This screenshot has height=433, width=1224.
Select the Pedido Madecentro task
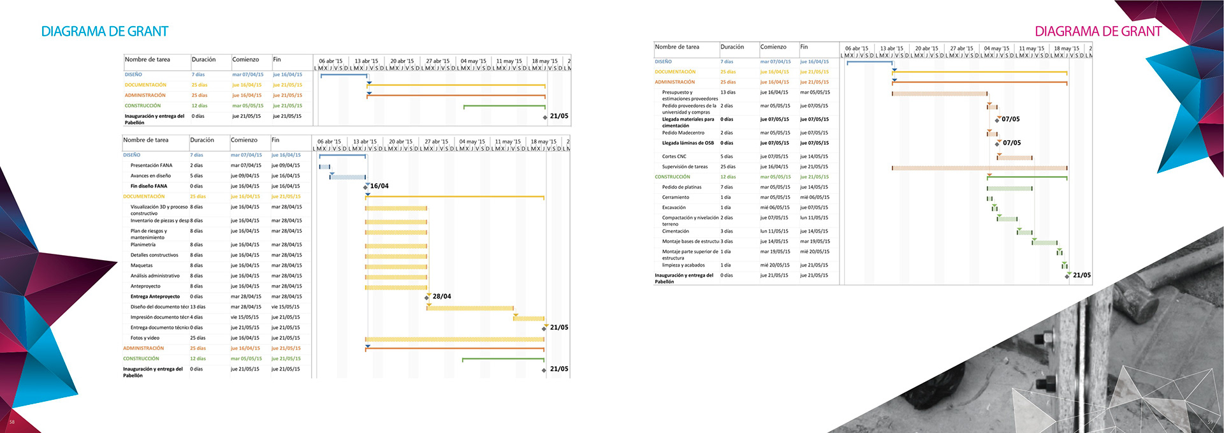pos(683,133)
